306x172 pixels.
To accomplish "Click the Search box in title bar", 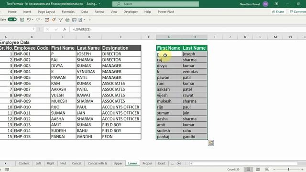I will [155, 4].
